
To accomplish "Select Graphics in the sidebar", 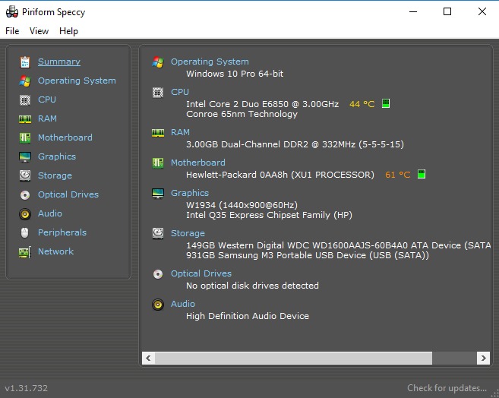I will [57, 156].
